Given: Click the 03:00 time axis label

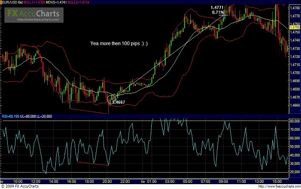Looking at the screenshot, I should pos(170,181).
